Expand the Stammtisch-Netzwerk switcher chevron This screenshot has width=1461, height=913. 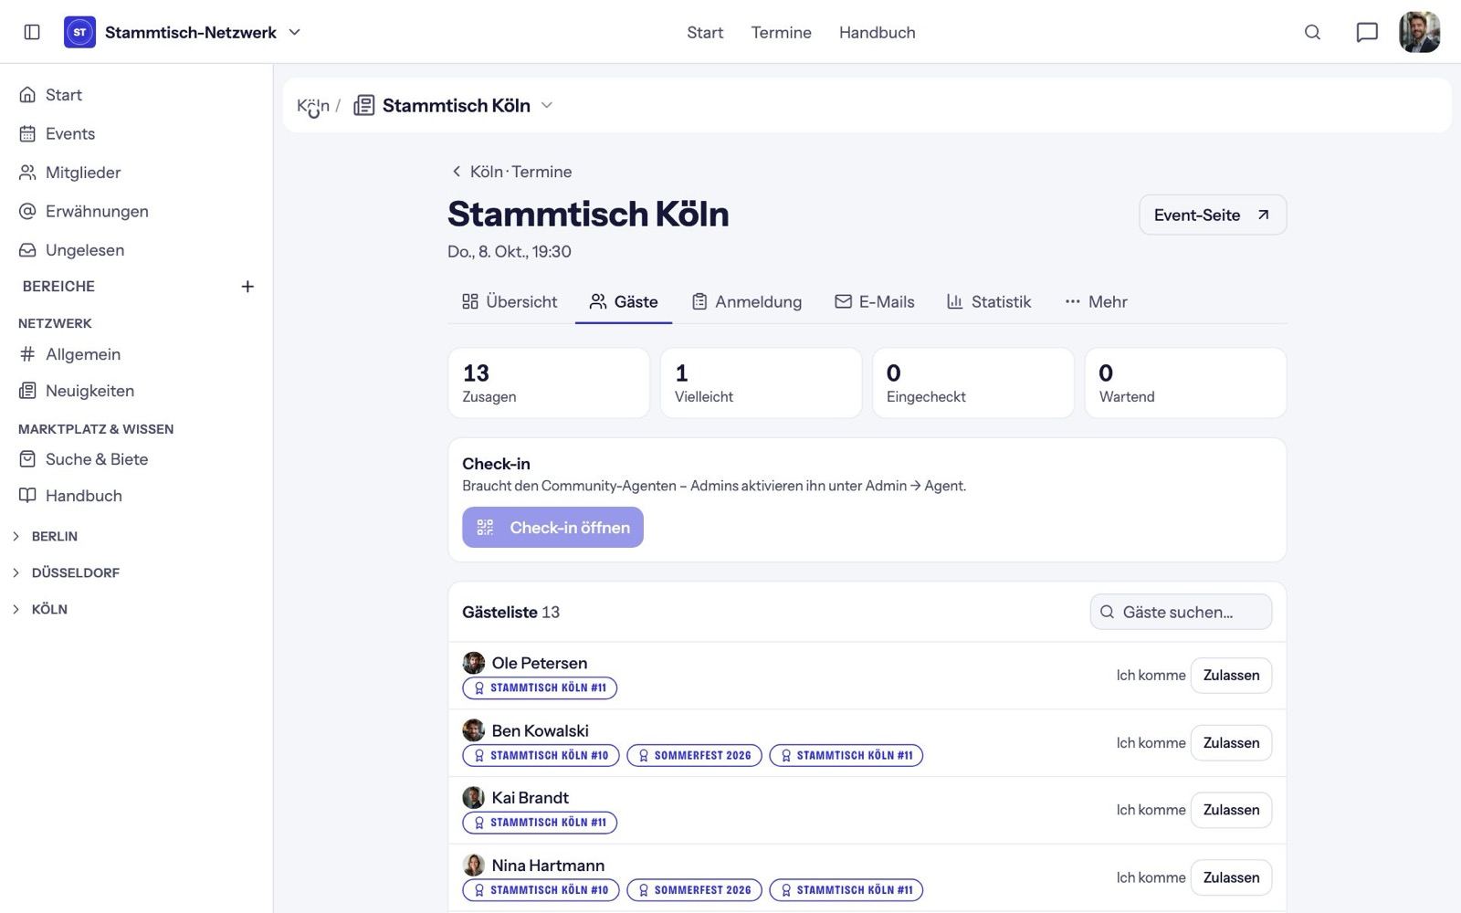point(294,32)
